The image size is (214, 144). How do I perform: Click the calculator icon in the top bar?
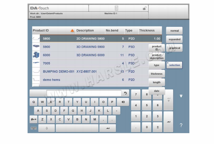coord(116,8)
